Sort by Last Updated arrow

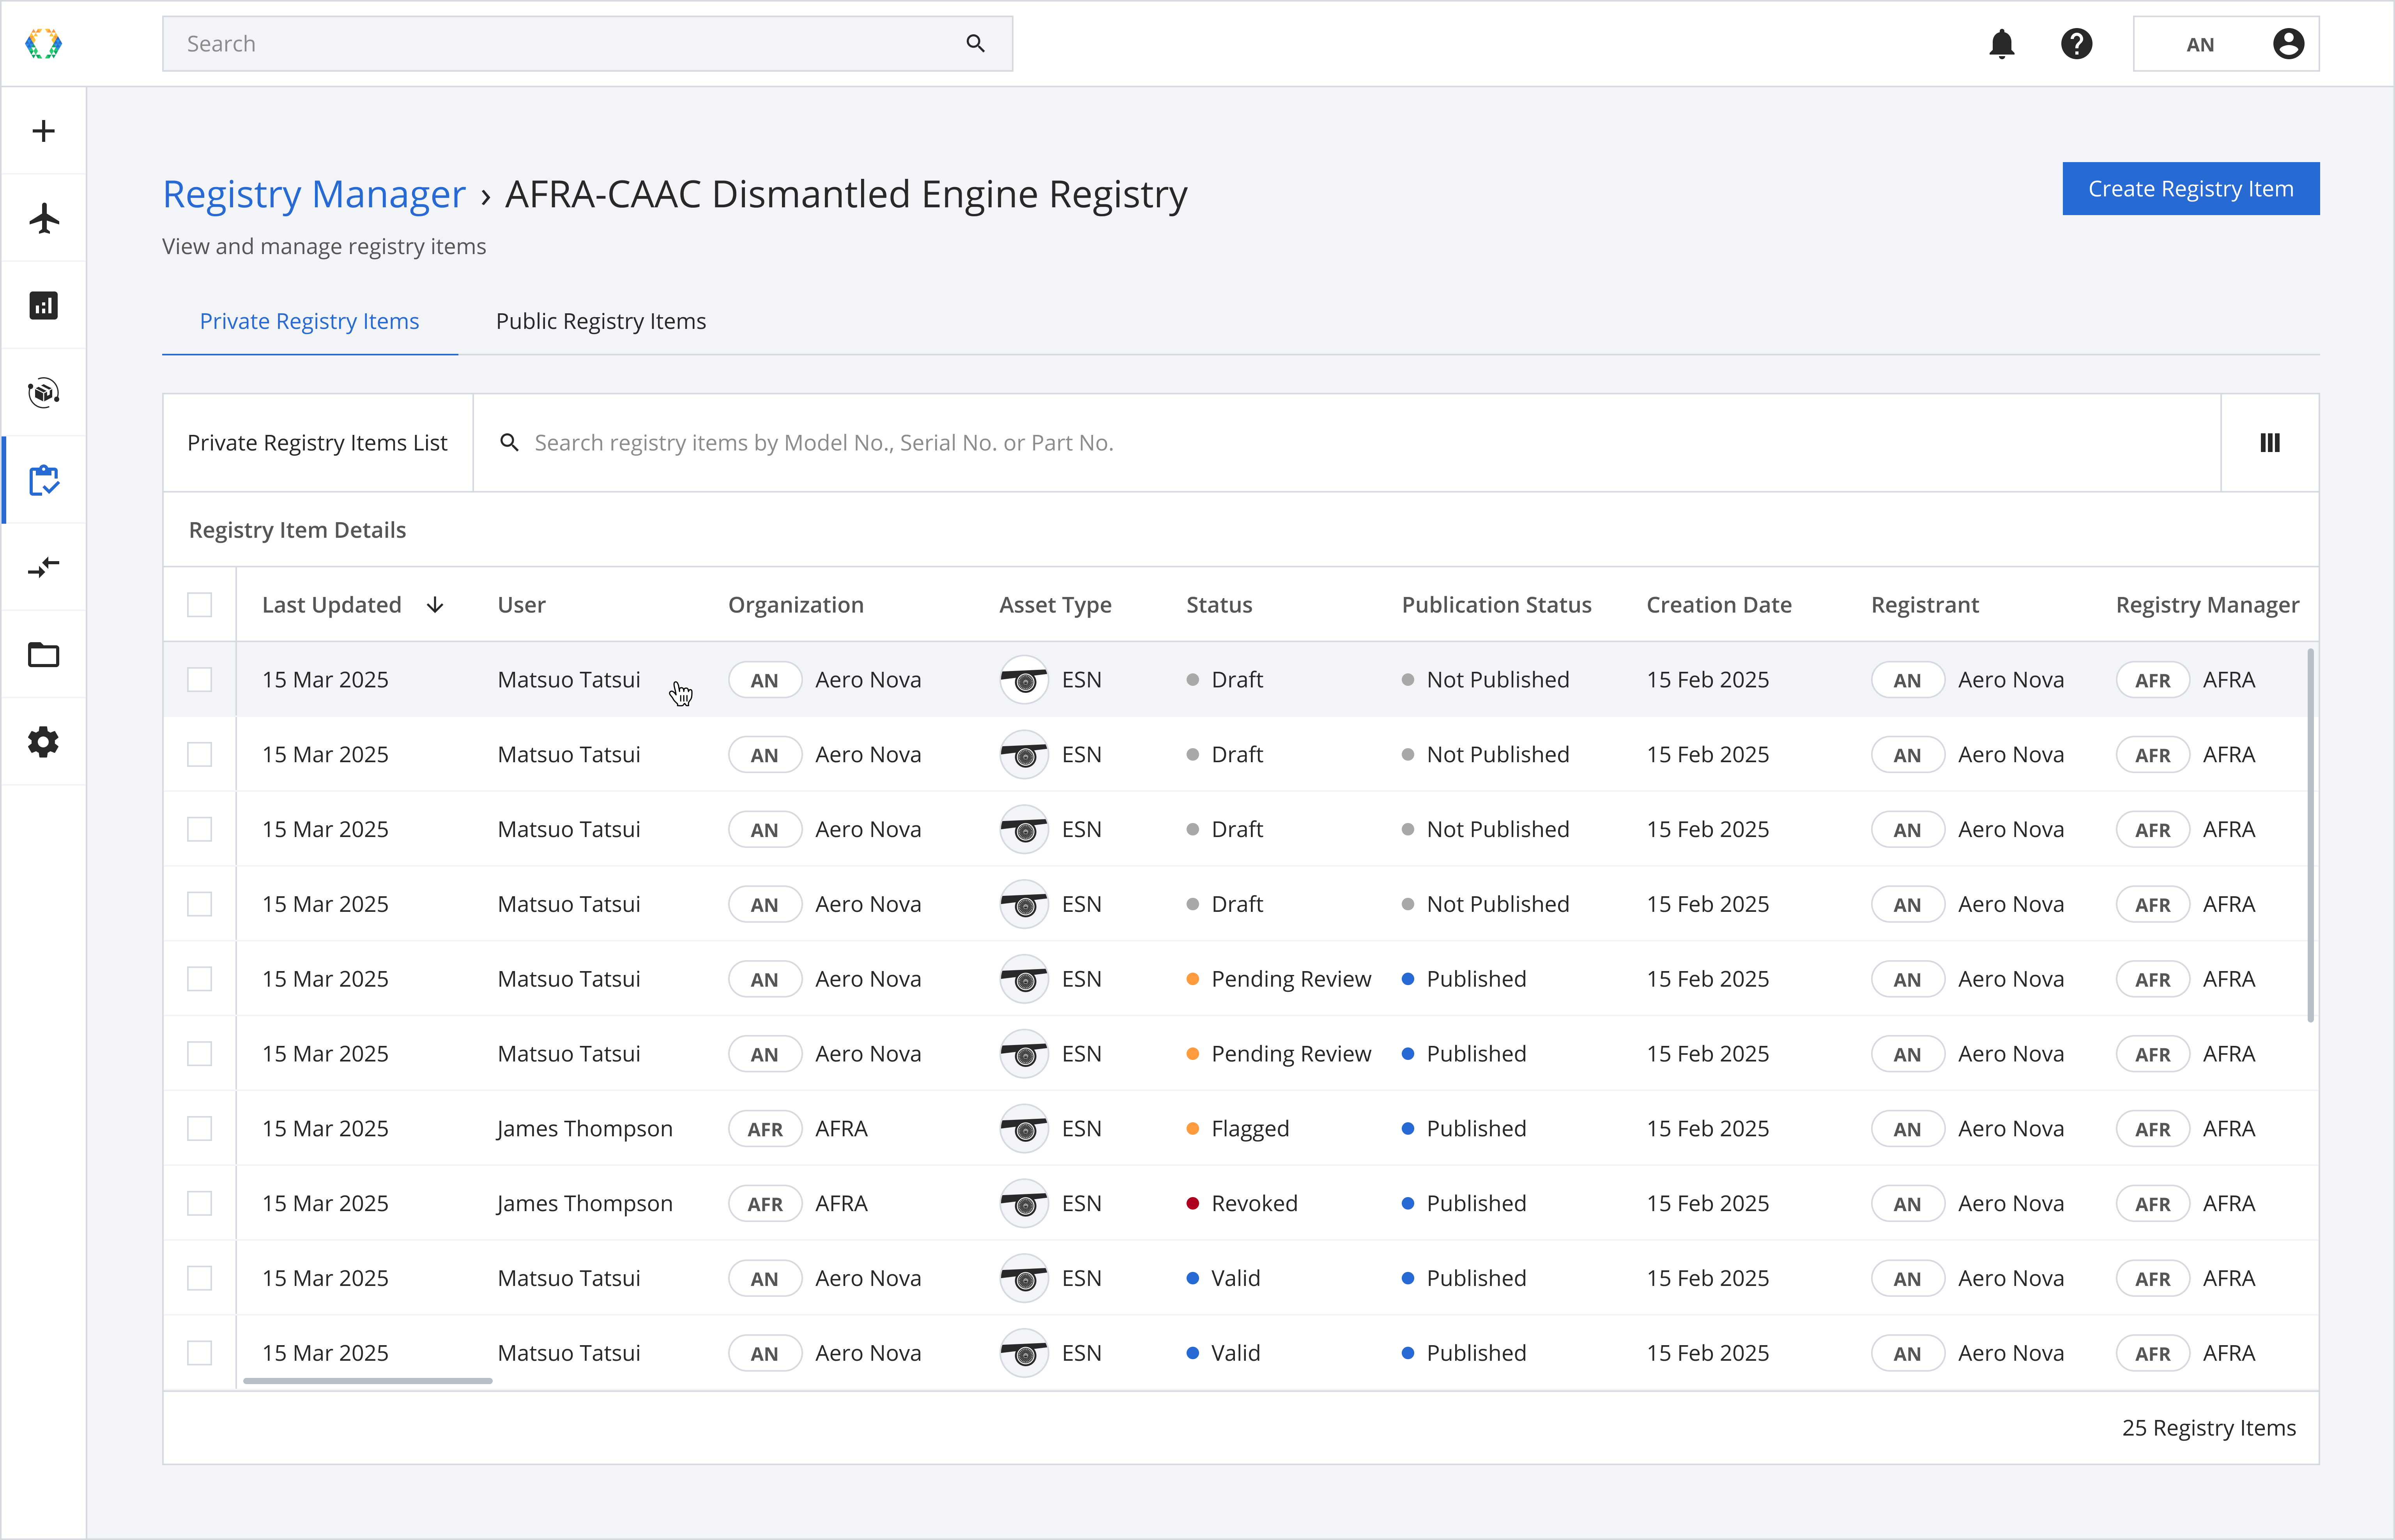pyautogui.click(x=435, y=605)
